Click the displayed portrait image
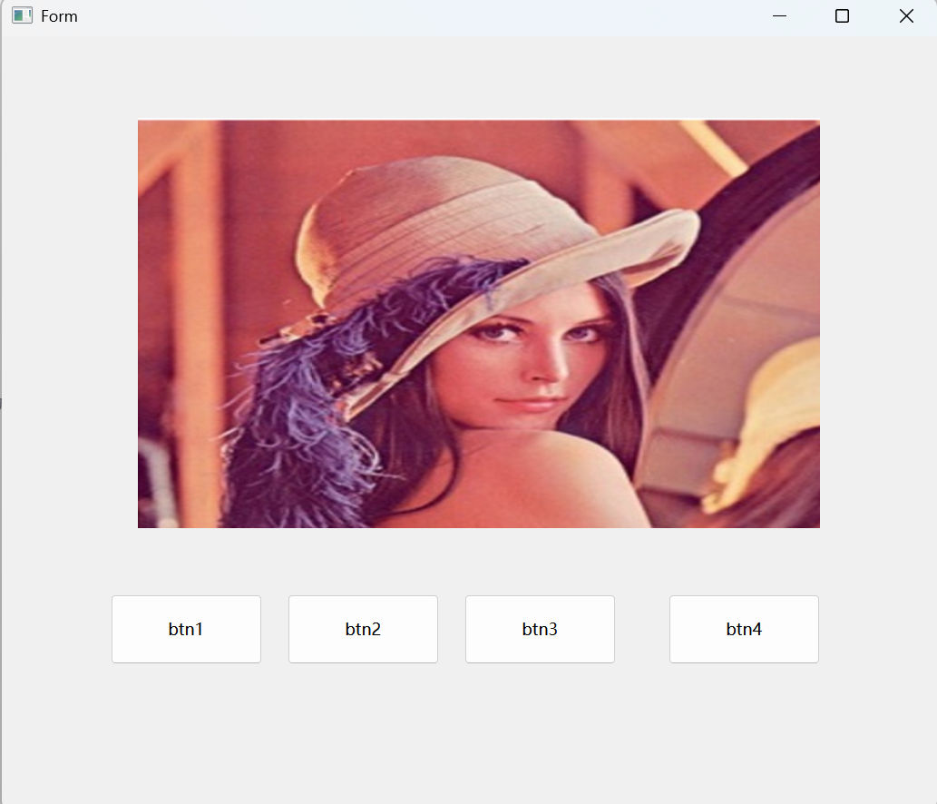The width and height of the screenshot is (937, 804). 479,324
